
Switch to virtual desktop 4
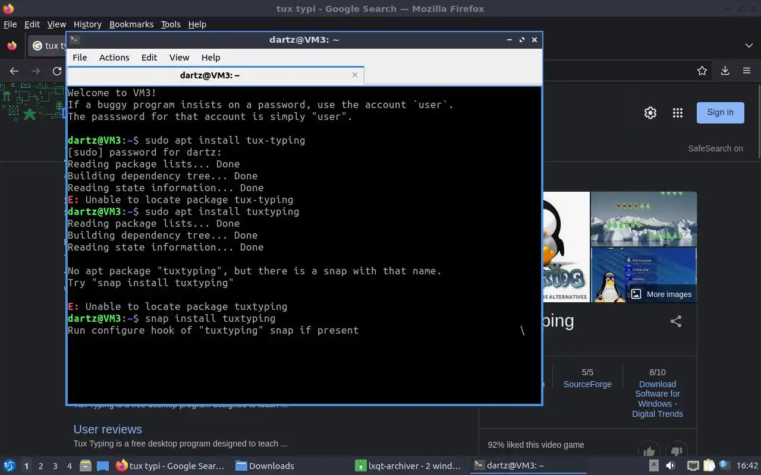(x=69, y=466)
